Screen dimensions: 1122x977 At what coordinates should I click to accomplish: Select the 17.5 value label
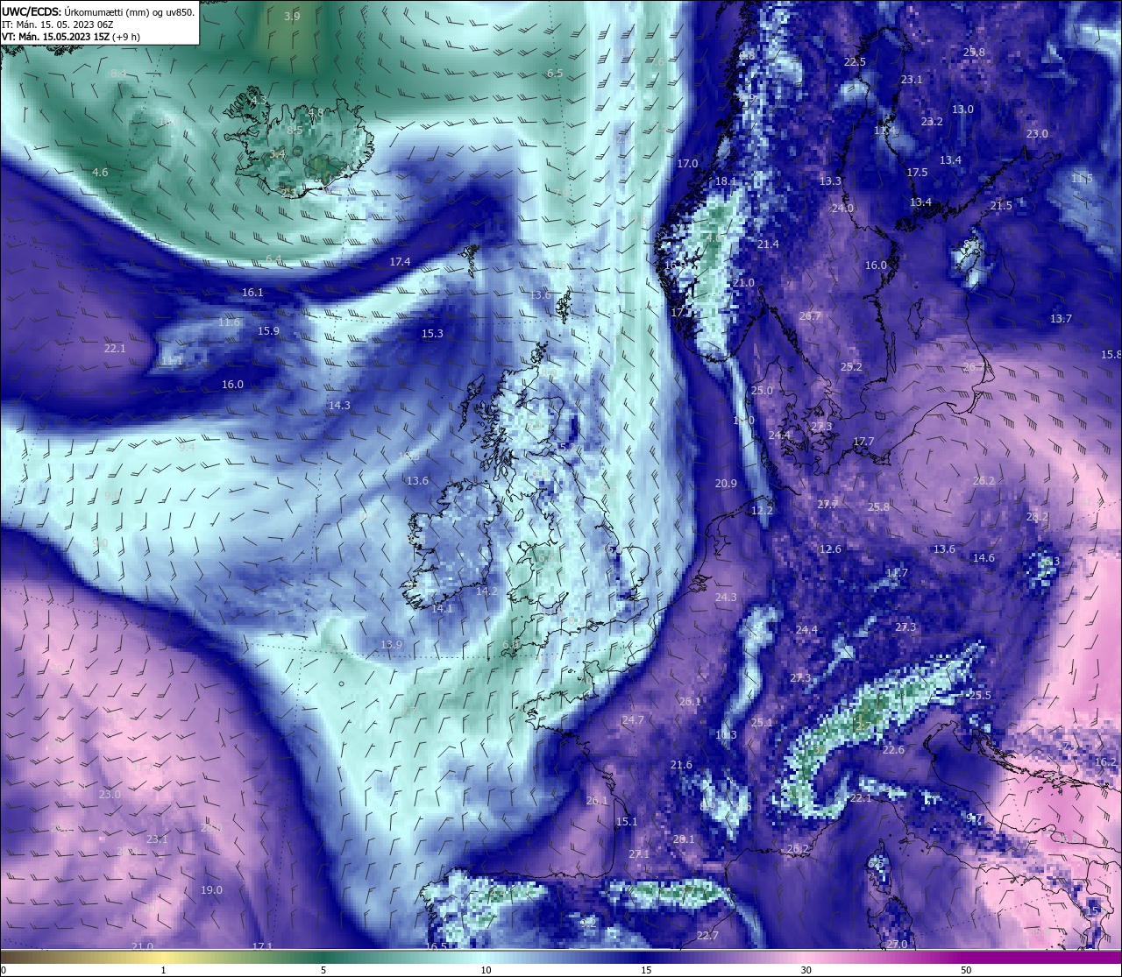click(917, 173)
